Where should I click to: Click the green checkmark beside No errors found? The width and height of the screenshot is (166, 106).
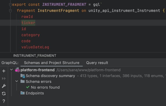pyautogui.click(x=28, y=87)
